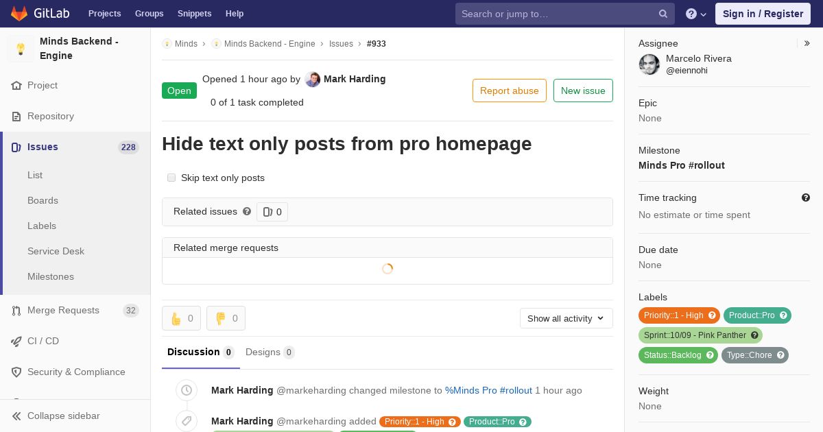Click the Priority::1 - High label in the activity feed

[x=414, y=422]
